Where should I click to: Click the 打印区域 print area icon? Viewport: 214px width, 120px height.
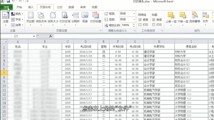(x=65, y=15)
